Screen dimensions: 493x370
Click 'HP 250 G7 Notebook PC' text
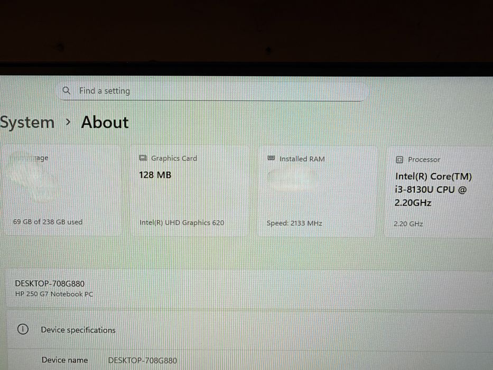(54, 294)
